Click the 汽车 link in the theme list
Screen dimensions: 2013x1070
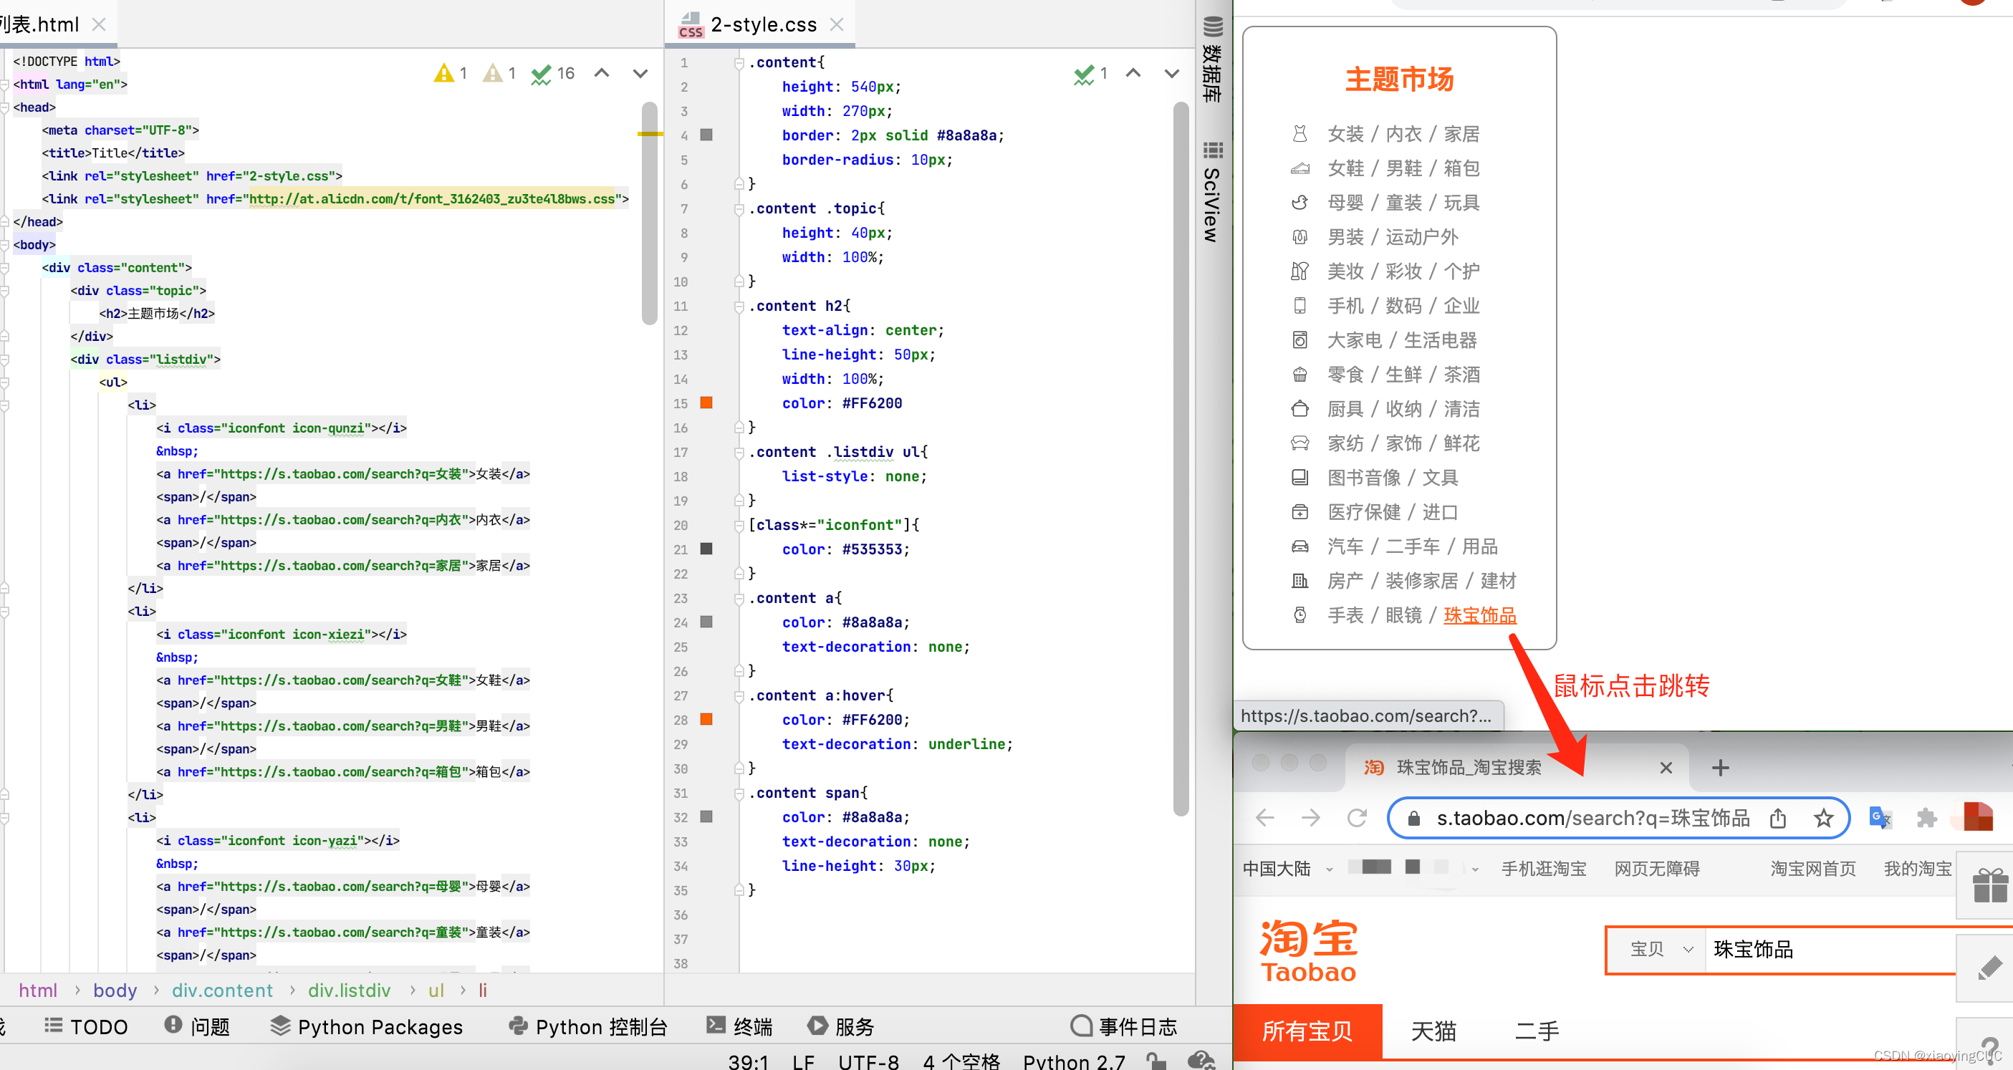[x=1345, y=546]
